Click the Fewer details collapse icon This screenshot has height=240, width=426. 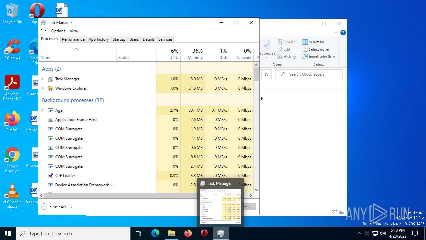coord(44,207)
